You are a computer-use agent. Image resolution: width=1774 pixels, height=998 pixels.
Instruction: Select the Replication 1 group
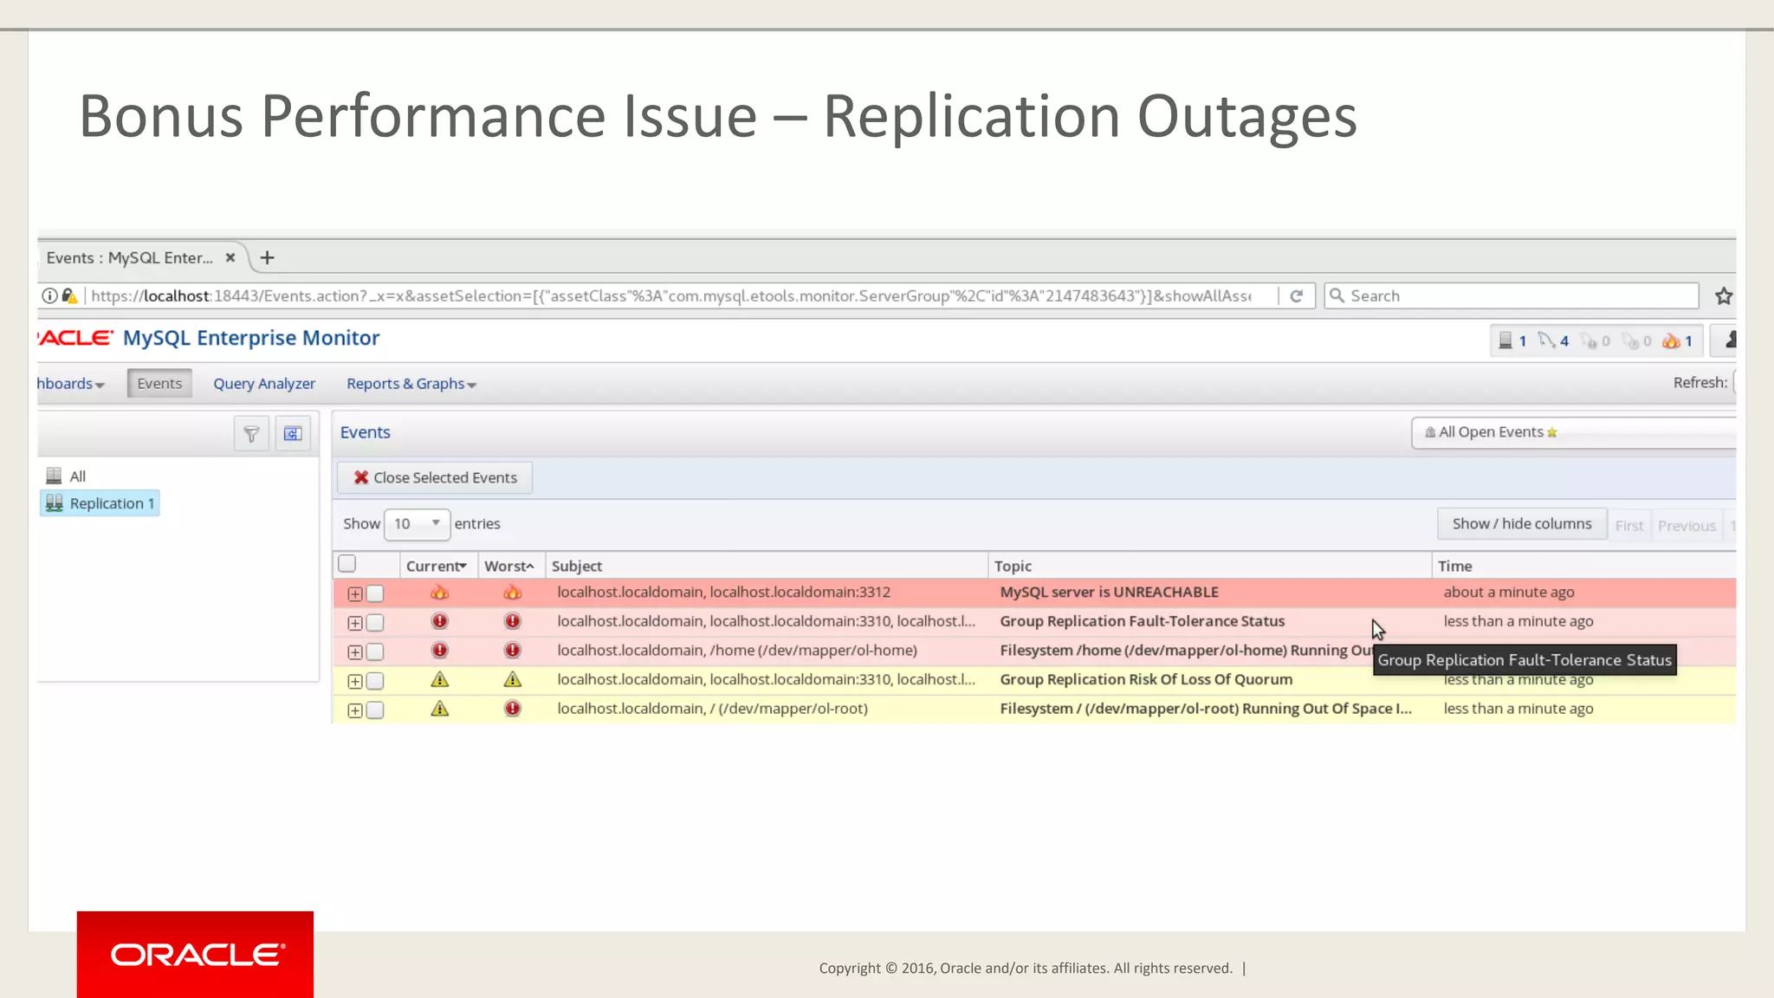(x=100, y=503)
